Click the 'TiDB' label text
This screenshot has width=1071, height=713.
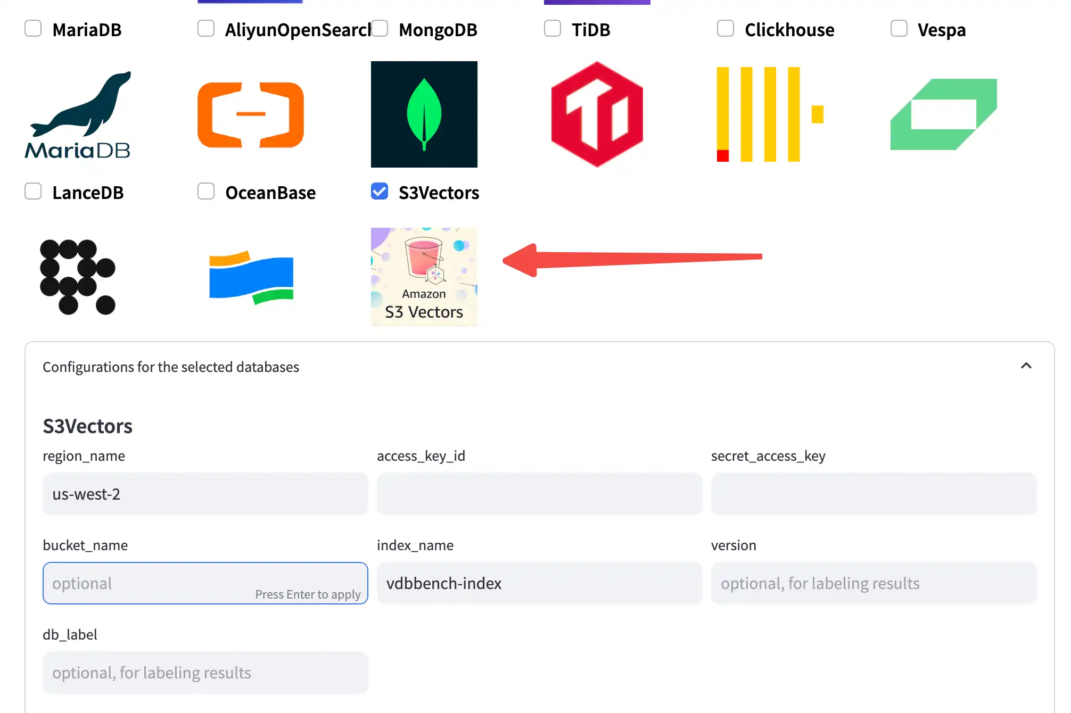tap(591, 30)
